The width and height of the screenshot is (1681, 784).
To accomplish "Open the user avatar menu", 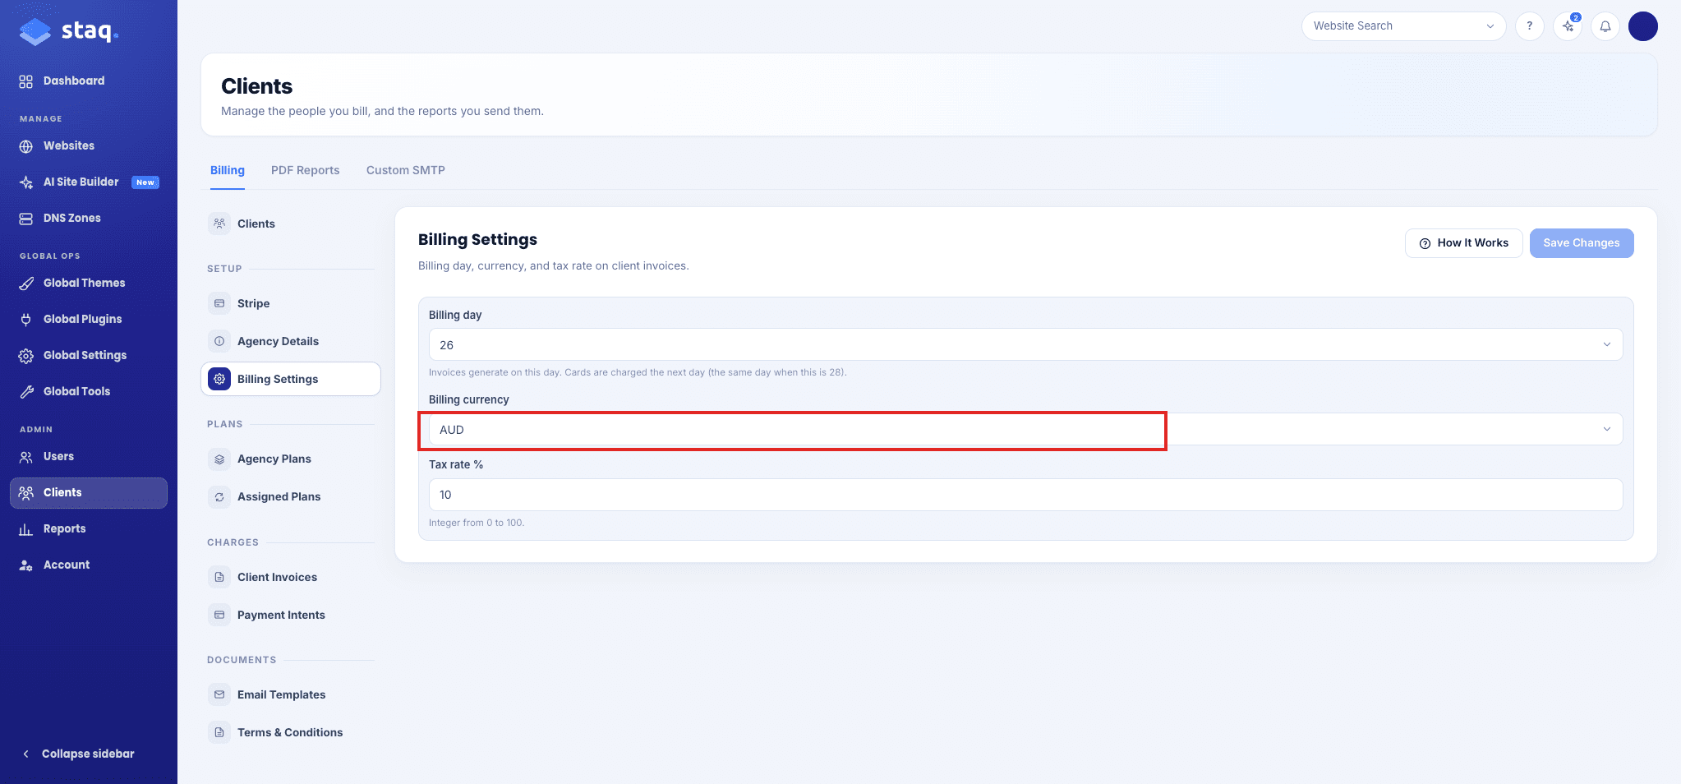I will pos(1642,26).
